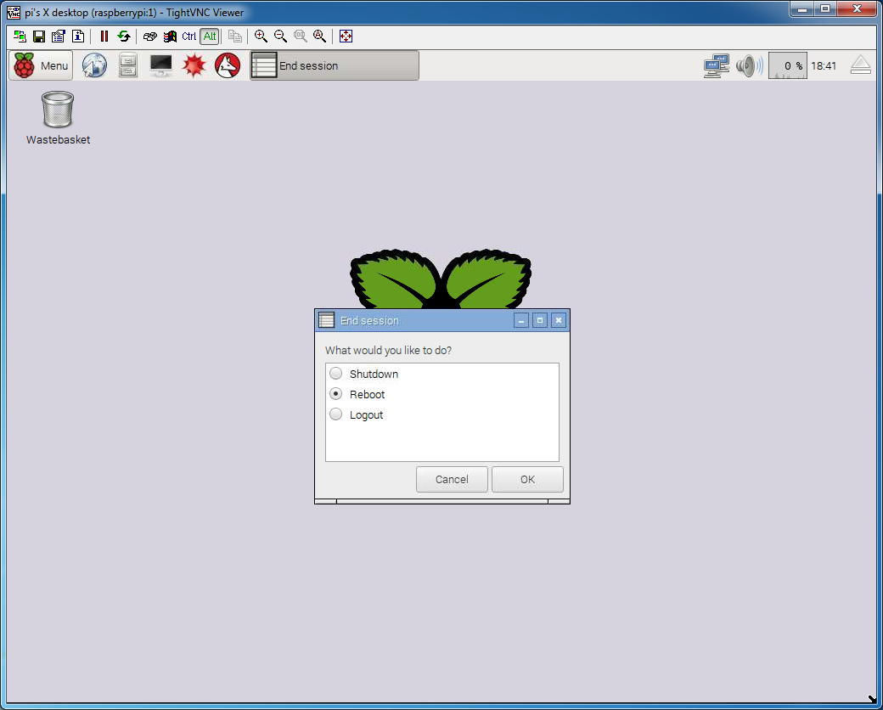Close the End session dialog
This screenshot has height=710, width=883.
pyautogui.click(x=558, y=321)
